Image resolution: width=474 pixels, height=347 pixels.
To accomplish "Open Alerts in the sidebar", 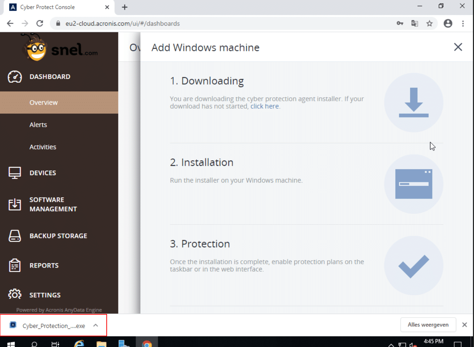I will coord(38,125).
